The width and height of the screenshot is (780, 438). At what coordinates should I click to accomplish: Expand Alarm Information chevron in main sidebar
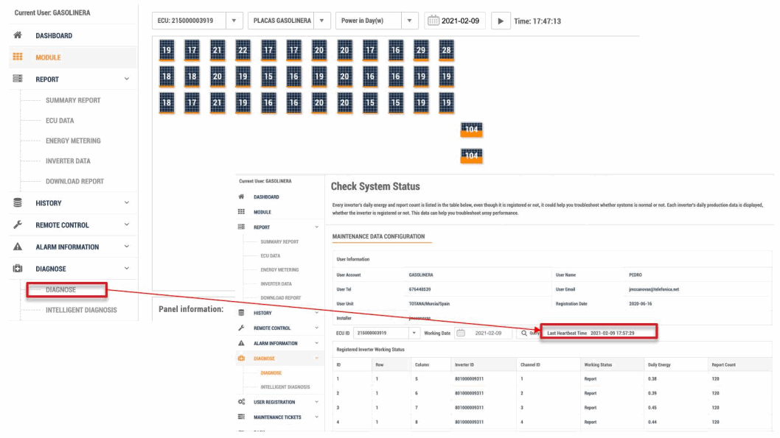(x=126, y=247)
